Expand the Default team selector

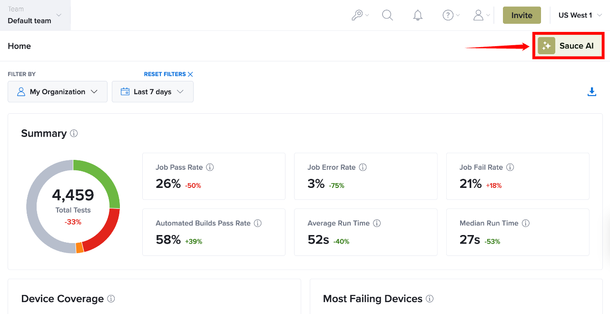pos(35,15)
